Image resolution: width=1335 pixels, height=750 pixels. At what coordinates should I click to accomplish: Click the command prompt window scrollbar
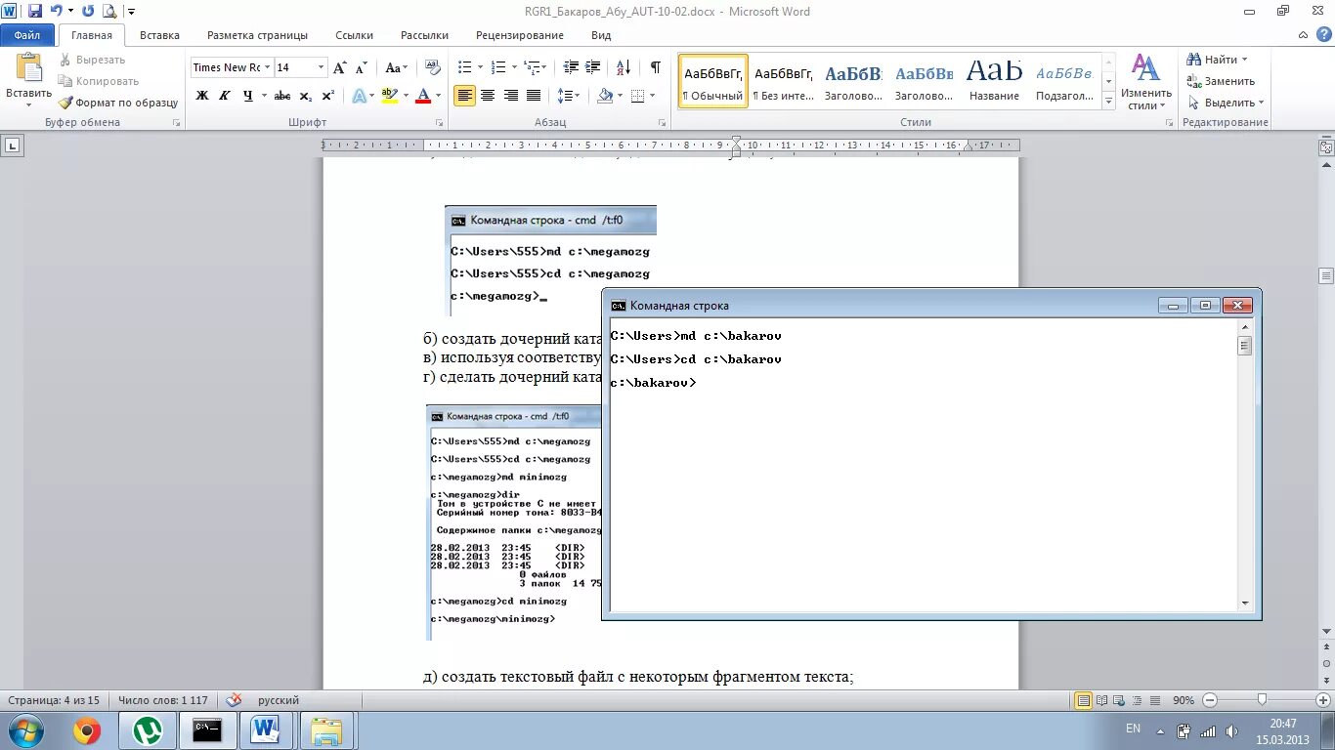click(x=1244, y=346)
